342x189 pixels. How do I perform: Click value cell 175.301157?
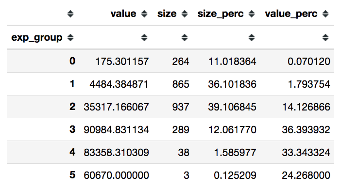(122, 62)
